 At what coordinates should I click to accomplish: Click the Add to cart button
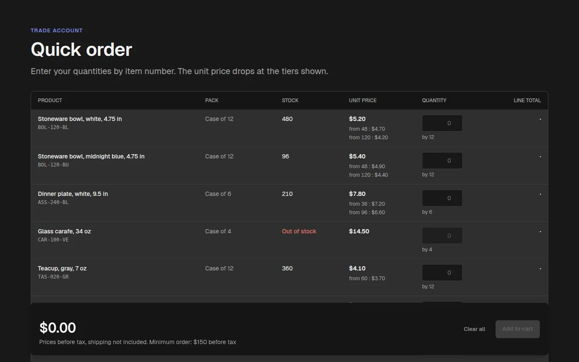pos(517,329)
